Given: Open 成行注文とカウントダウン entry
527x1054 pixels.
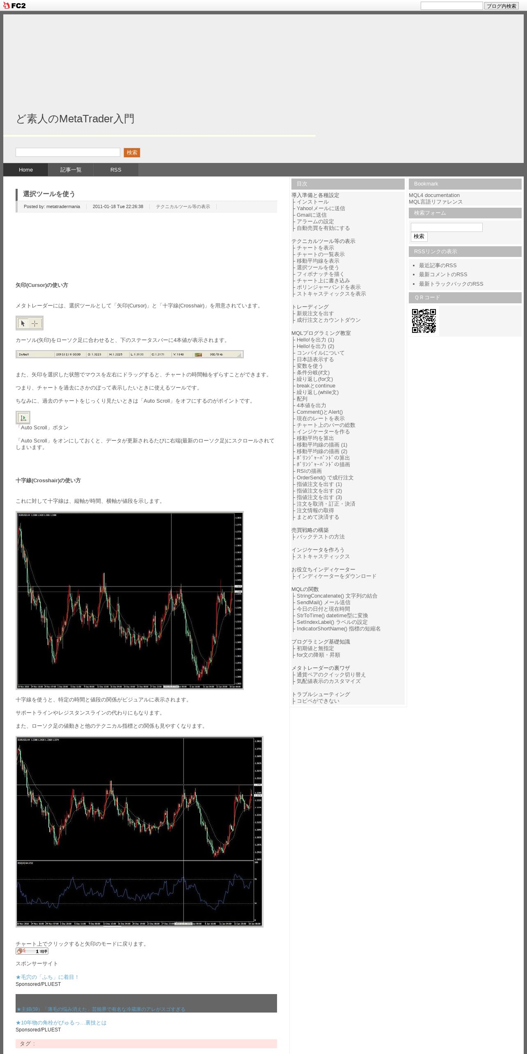Looking at the screenshot, I should pos(329,320).
